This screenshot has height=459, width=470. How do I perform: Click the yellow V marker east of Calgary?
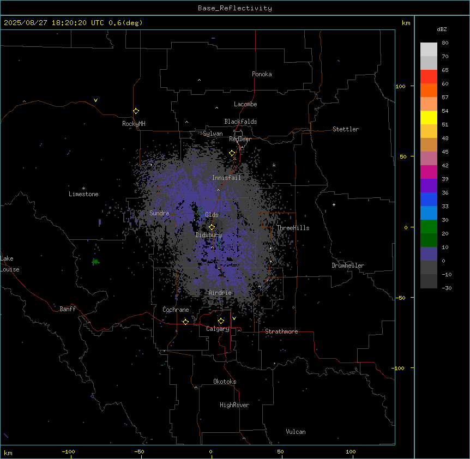[234, 318]
